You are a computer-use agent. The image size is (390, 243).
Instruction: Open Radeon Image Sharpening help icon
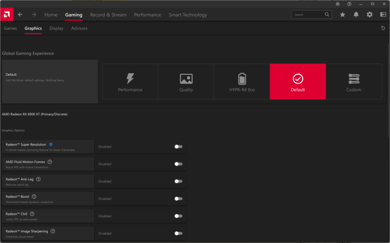(53, 231)
